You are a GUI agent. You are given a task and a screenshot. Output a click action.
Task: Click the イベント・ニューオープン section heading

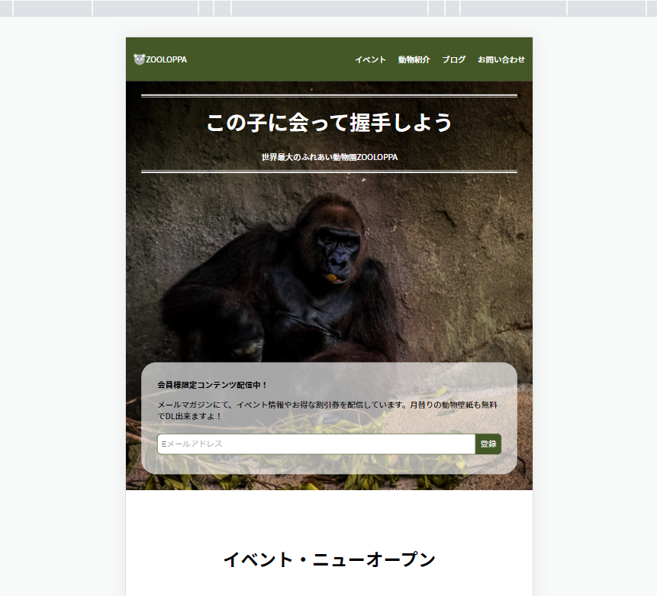pos(330,559)
